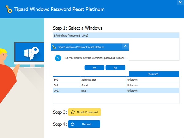
Task: Select the Administrator user row
Action: (116, 80)
